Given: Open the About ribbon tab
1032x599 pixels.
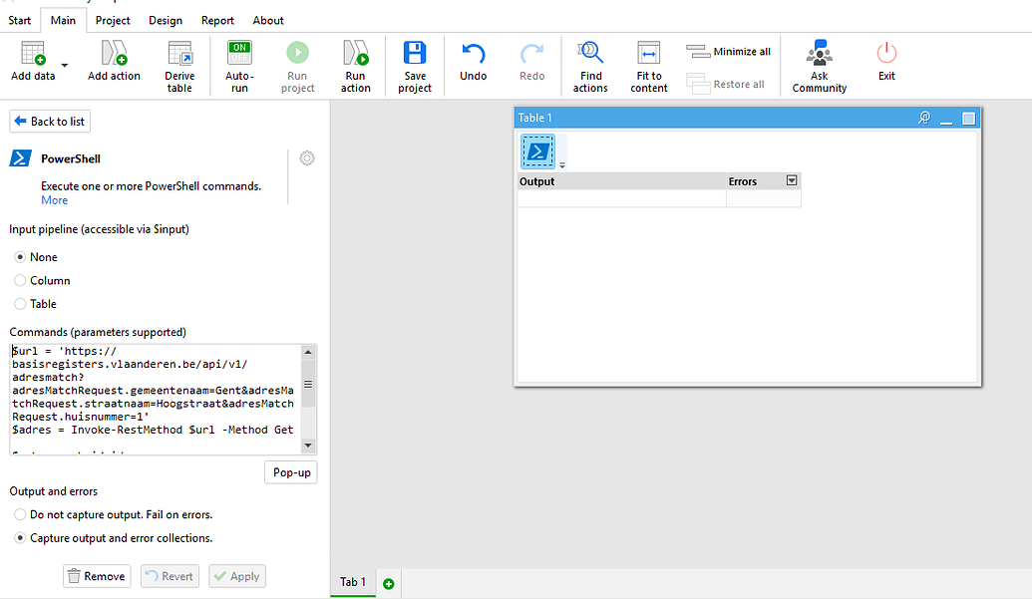Looking at the screenshot, I should [268, 20].
